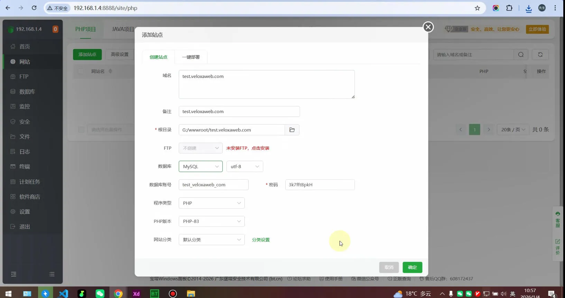Open the MySQL database type dropdown

[x=201, y=167]
